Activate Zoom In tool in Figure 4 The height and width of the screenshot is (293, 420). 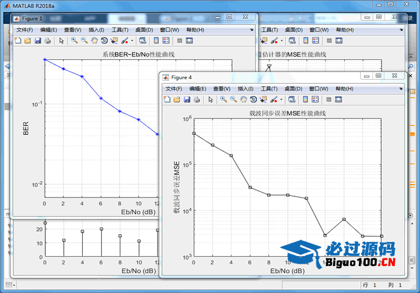[x=223, y=100]
